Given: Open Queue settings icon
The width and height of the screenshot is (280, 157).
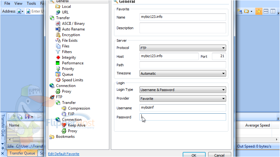Looking at the screenshot, I should tap(58, 74).
